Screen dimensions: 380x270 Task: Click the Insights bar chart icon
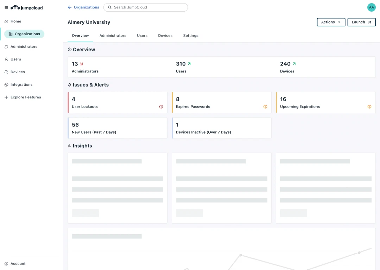click(x=70, y=146)
